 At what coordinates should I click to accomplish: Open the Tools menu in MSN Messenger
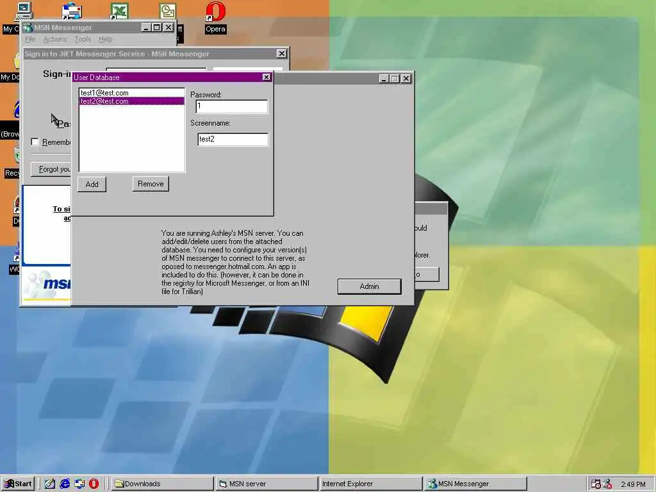pos(83,39)
